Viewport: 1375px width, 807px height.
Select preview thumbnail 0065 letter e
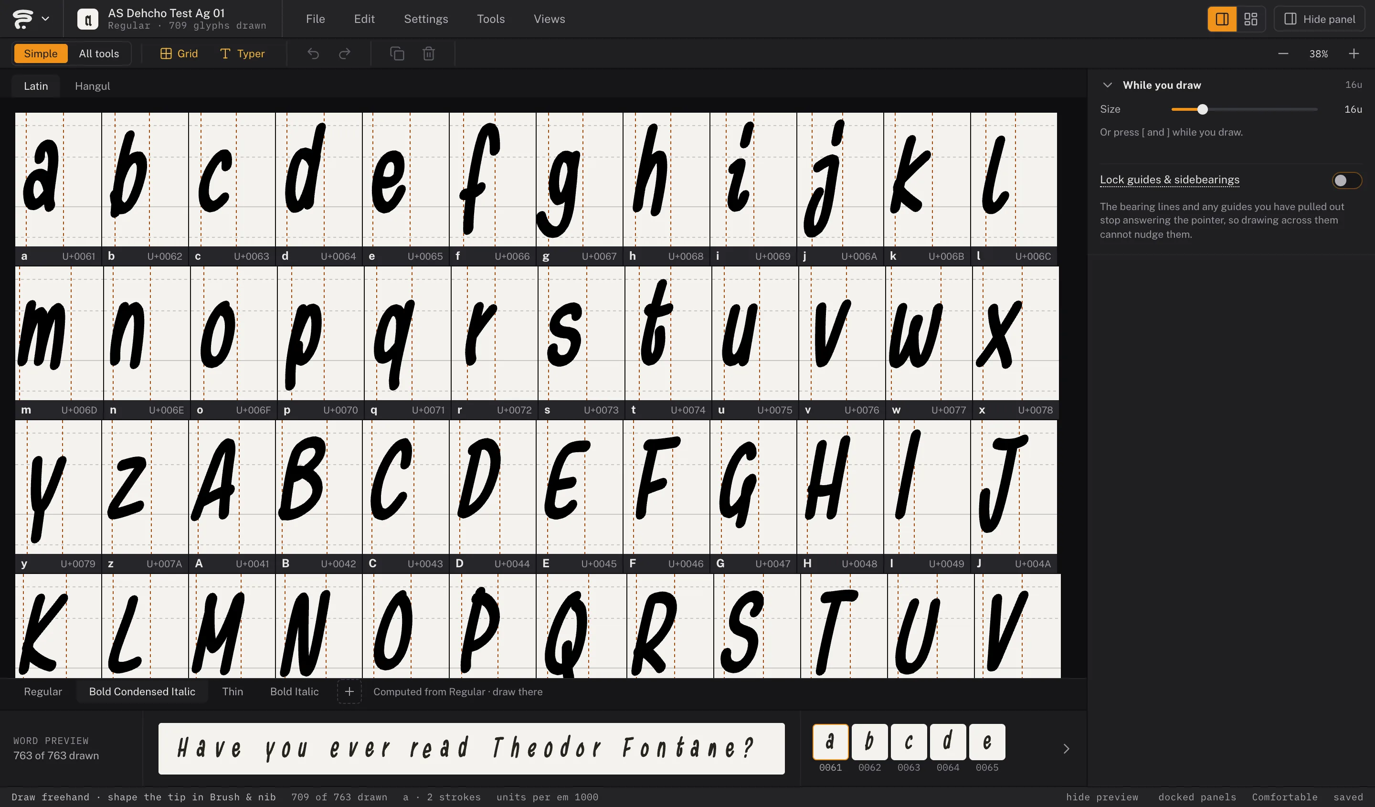[x=987, y=742]
